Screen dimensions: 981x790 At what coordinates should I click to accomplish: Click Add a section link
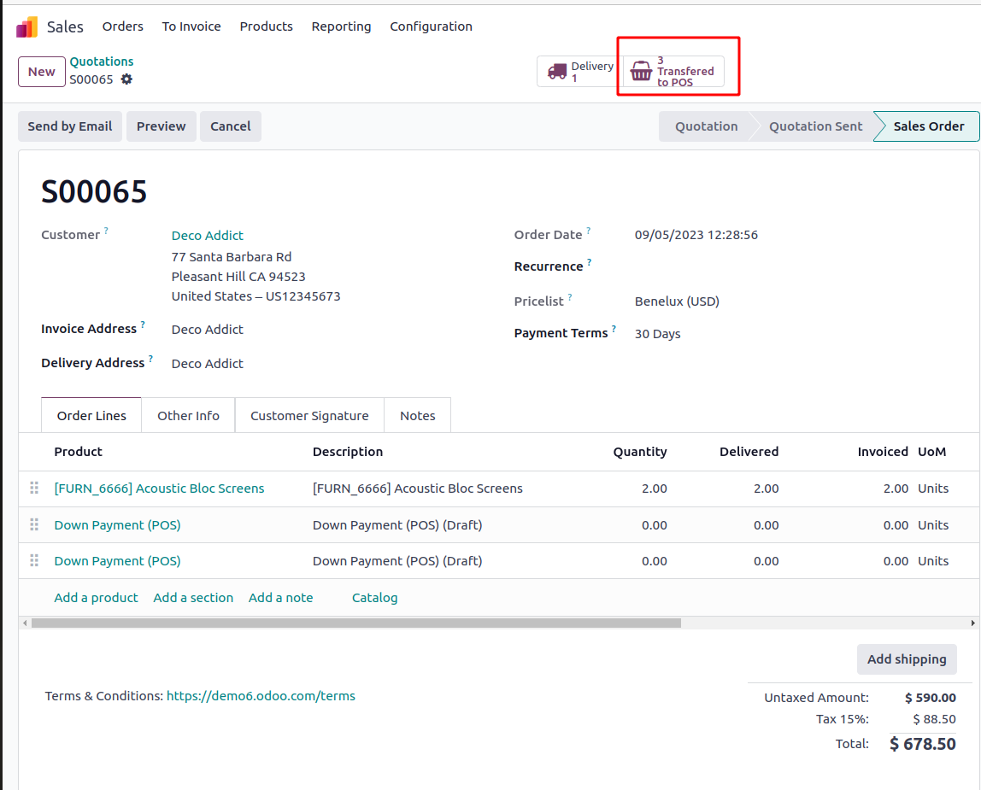pos(193,597)
